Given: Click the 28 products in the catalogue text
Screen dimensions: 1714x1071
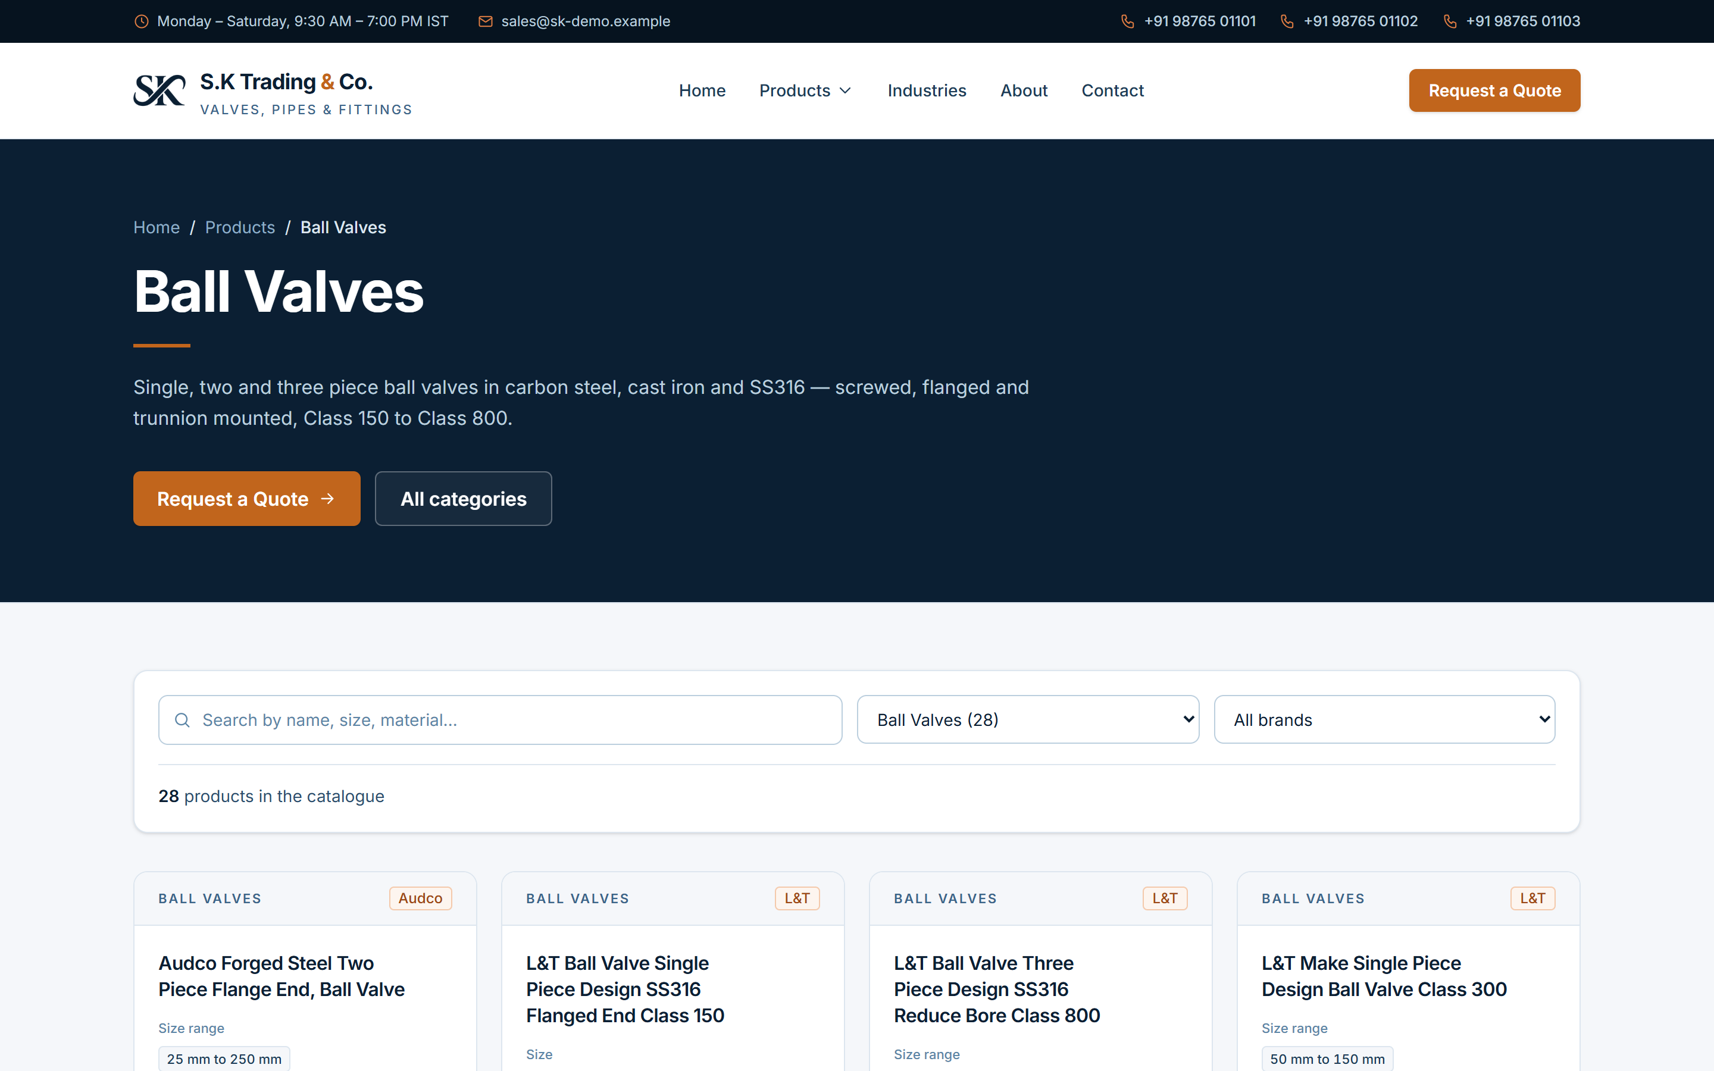Looking at the screenshot, I should [x=271, y=796].
